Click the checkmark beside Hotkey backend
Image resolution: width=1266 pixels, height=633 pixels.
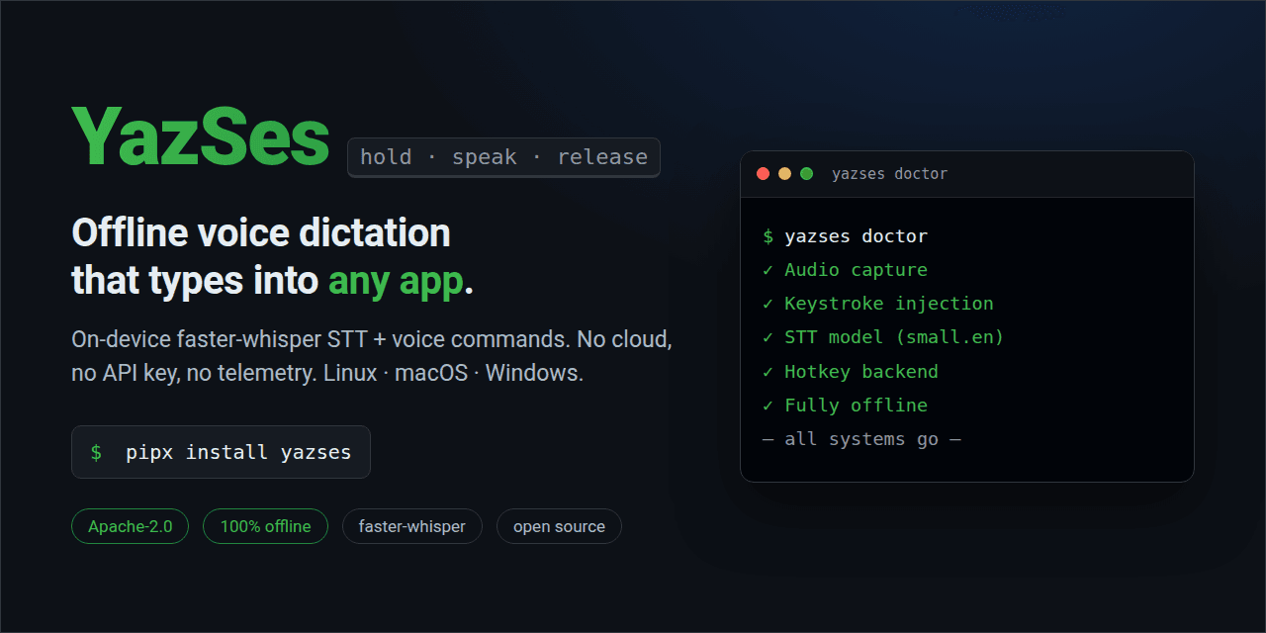coord(768,372)
